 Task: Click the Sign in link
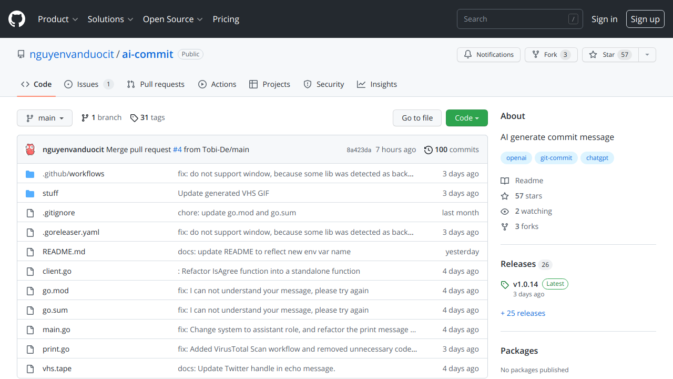click(605, 19)
